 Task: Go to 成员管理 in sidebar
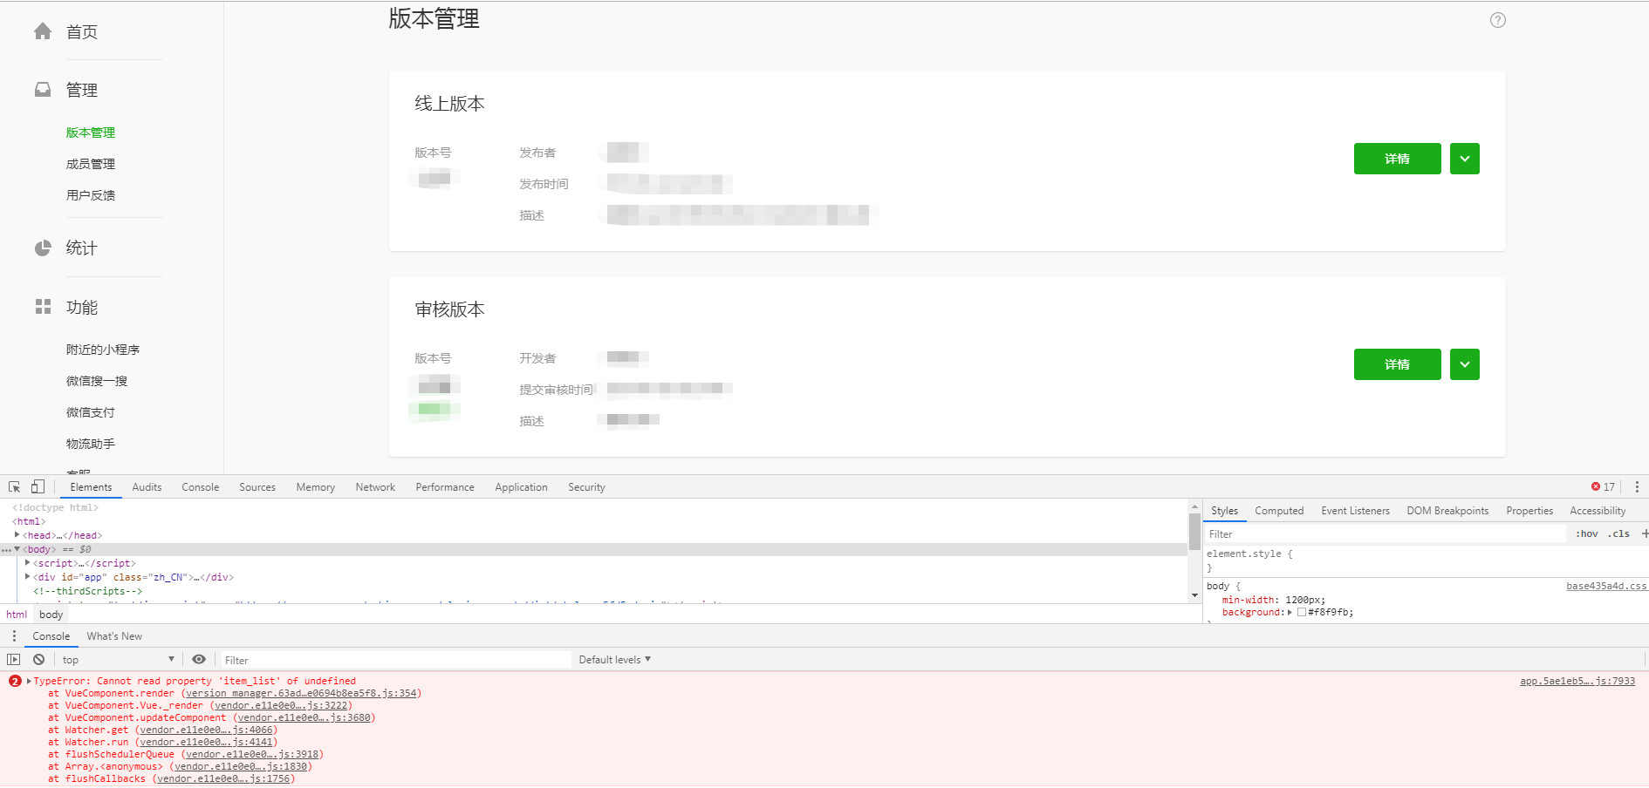pyautogui.click(x=91, y=164)
